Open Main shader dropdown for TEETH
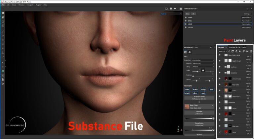Screen dimensions: 254x139 click(246, 27)
